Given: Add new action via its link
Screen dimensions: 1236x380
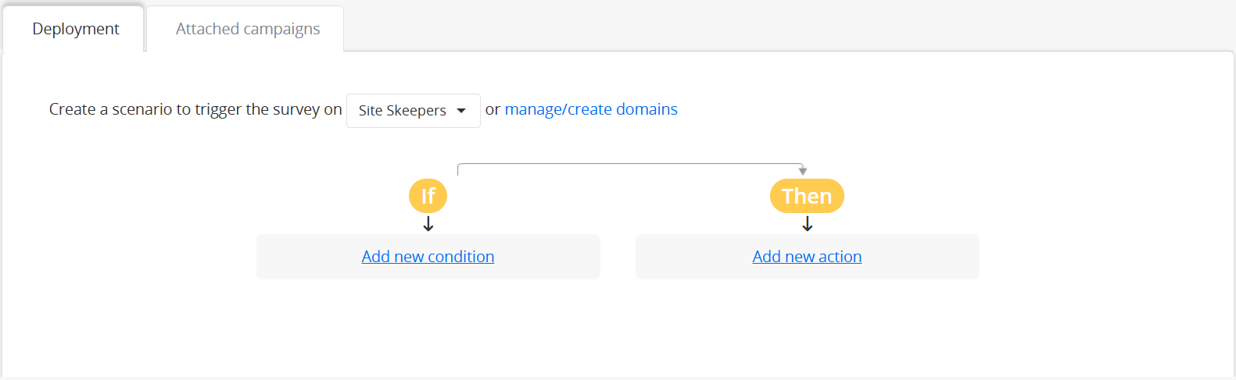Looking at the screenshot, I should click(807, 257).
